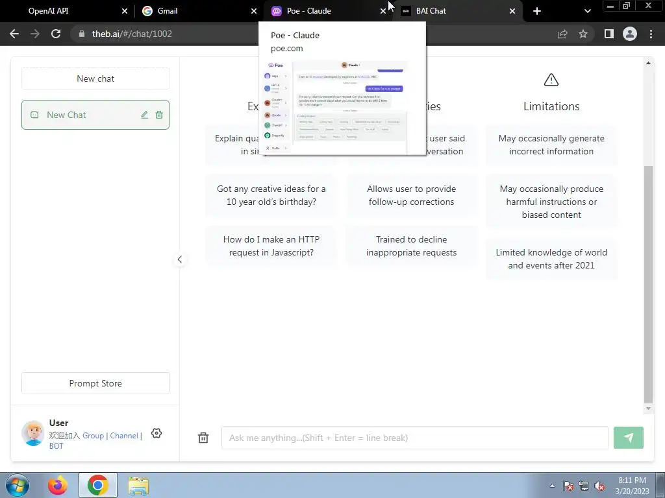This screenshot has height=498, width=665.
Task: Close the OpenAI API tab
Action: pyautogui.click(x=124, y=11)
